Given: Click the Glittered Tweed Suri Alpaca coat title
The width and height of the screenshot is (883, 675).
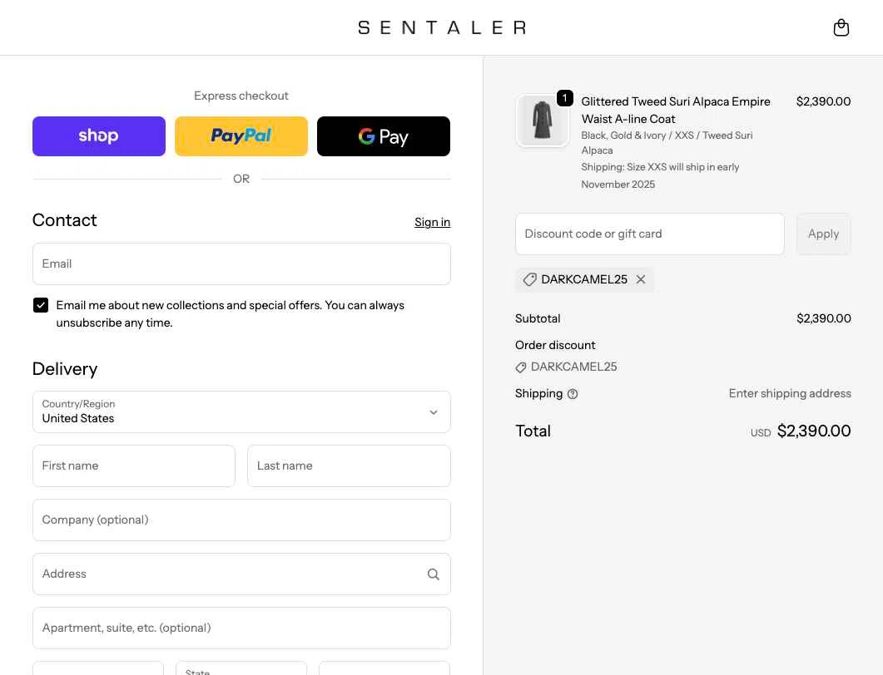Looking at the screenshot, I should [676, 111].
